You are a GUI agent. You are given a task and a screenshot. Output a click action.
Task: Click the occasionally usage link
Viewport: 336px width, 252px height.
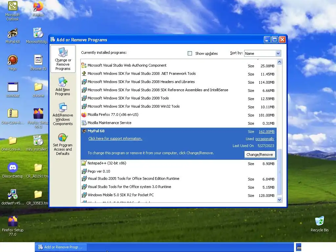pos(265,139)
